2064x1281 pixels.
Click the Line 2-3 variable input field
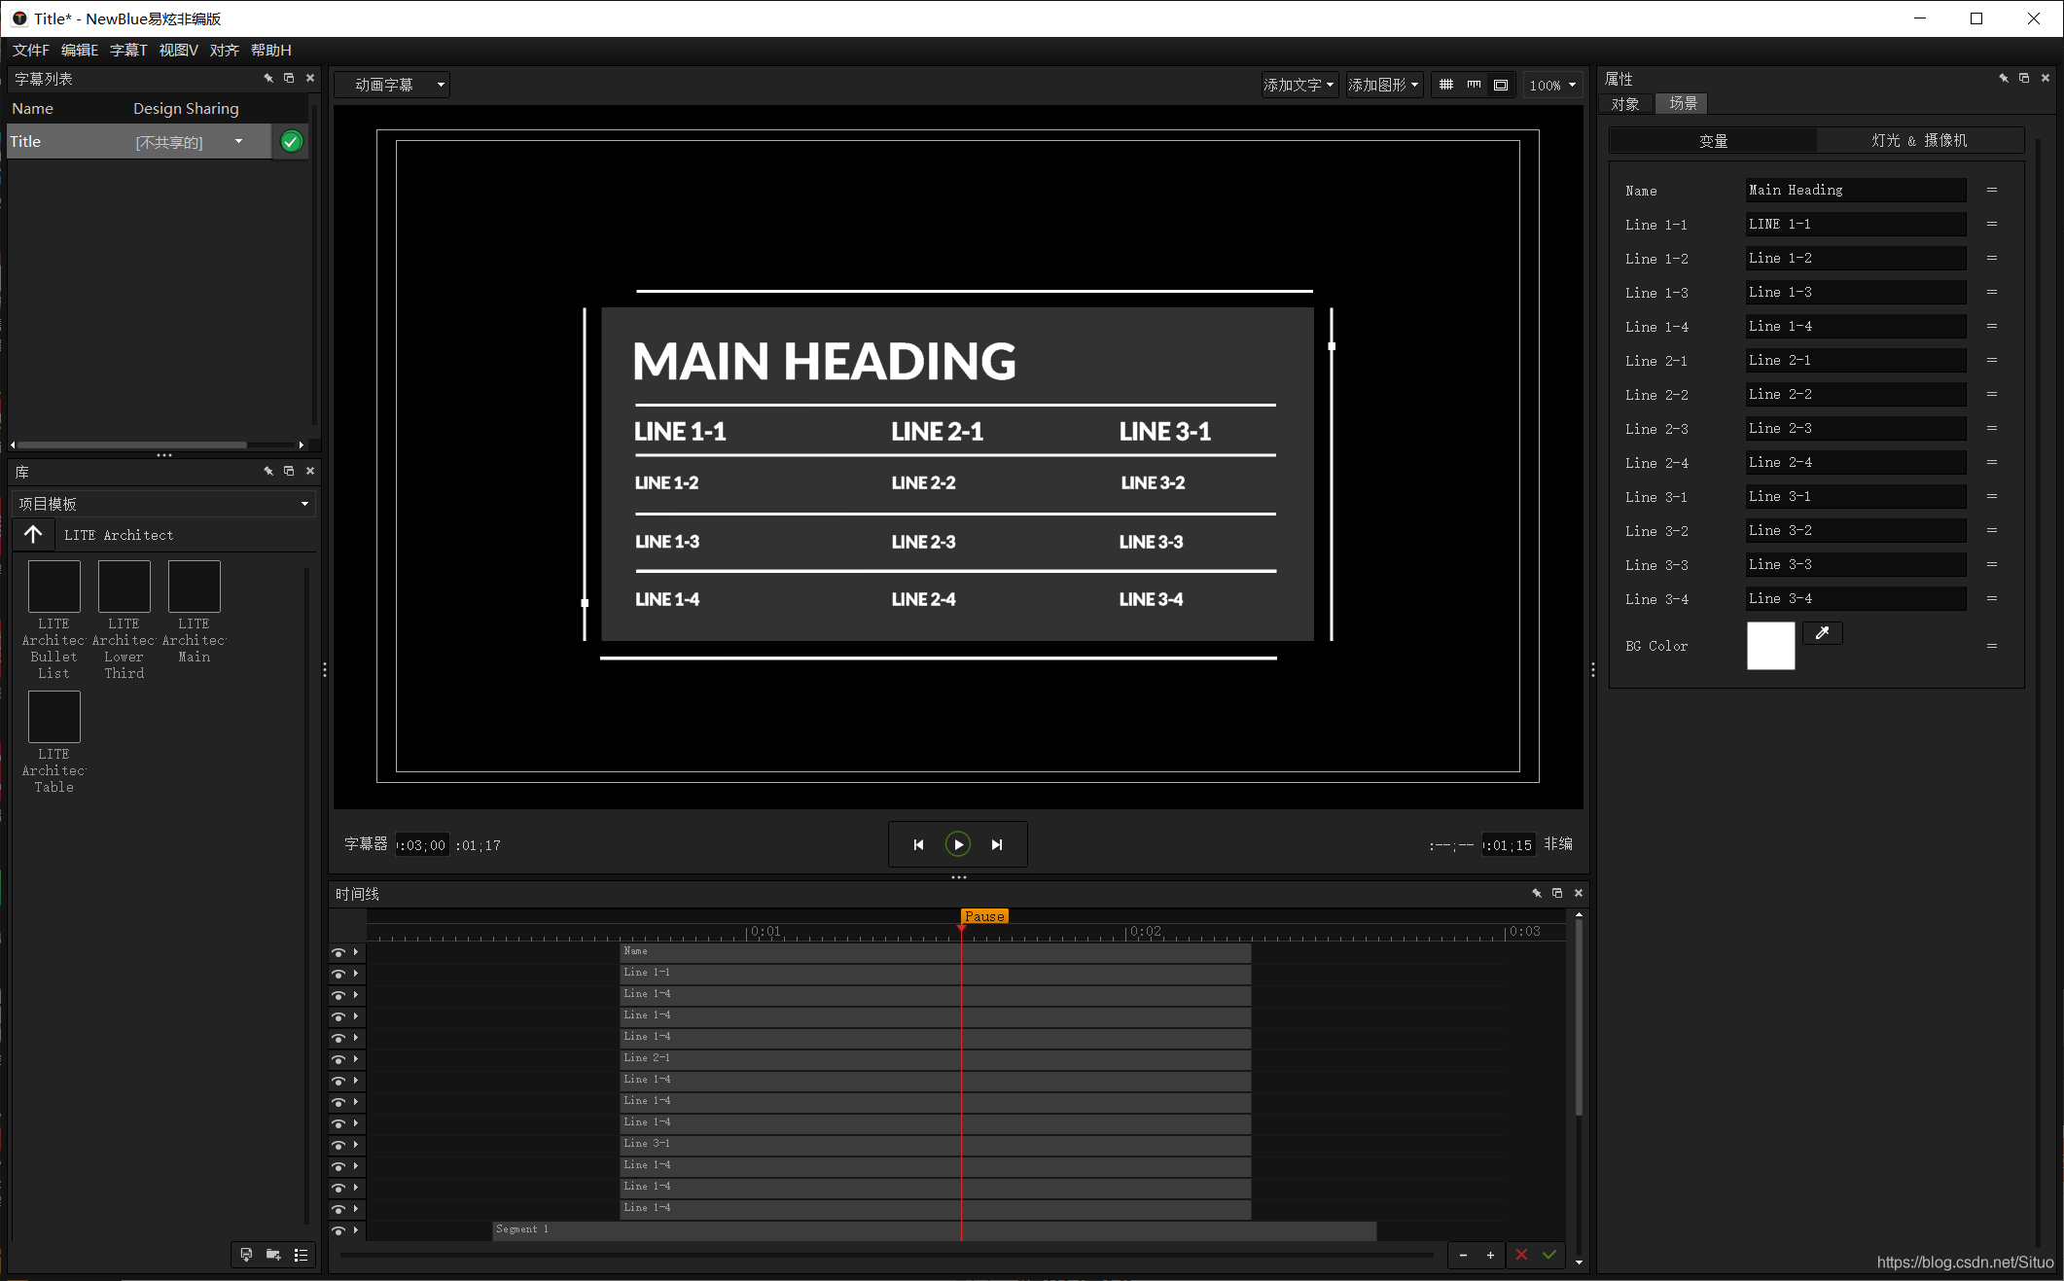point(1856,428)
